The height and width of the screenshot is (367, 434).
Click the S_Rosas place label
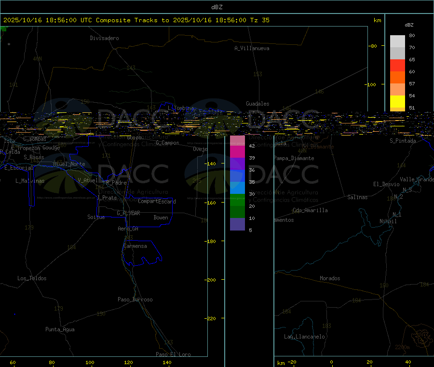[x=34, y=157]
